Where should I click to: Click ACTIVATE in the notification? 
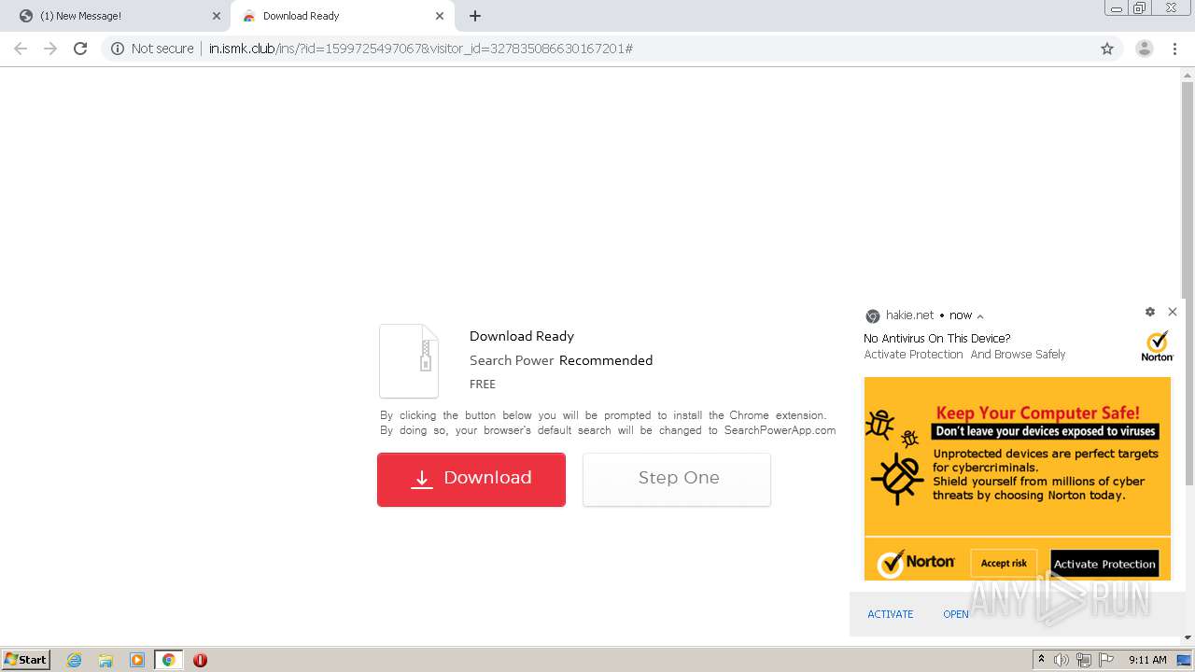coord(891,614)
